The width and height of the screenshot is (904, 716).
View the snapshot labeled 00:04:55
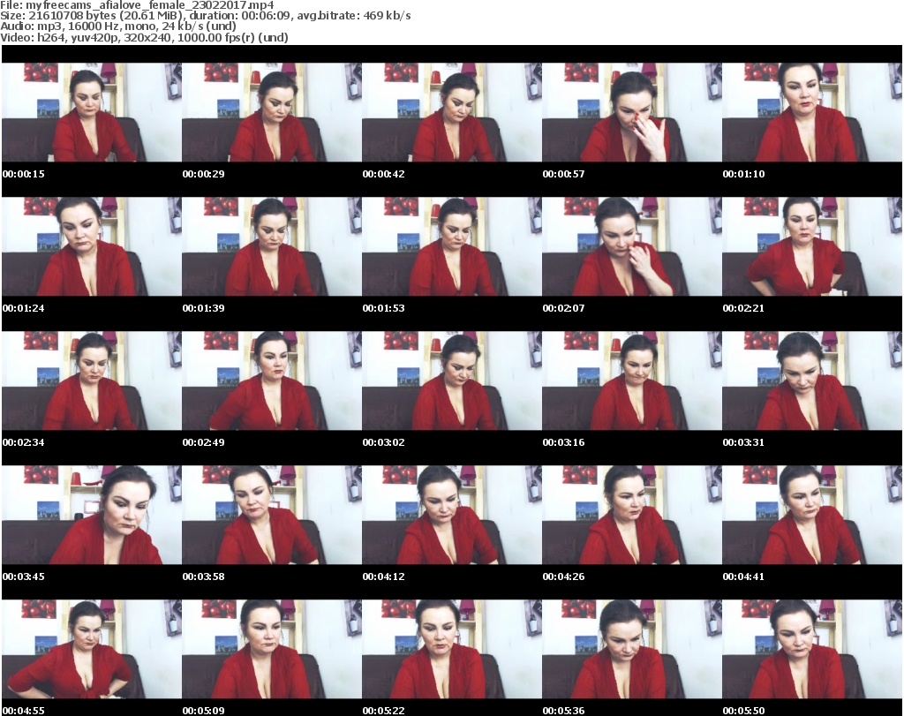tap(92, 650)
